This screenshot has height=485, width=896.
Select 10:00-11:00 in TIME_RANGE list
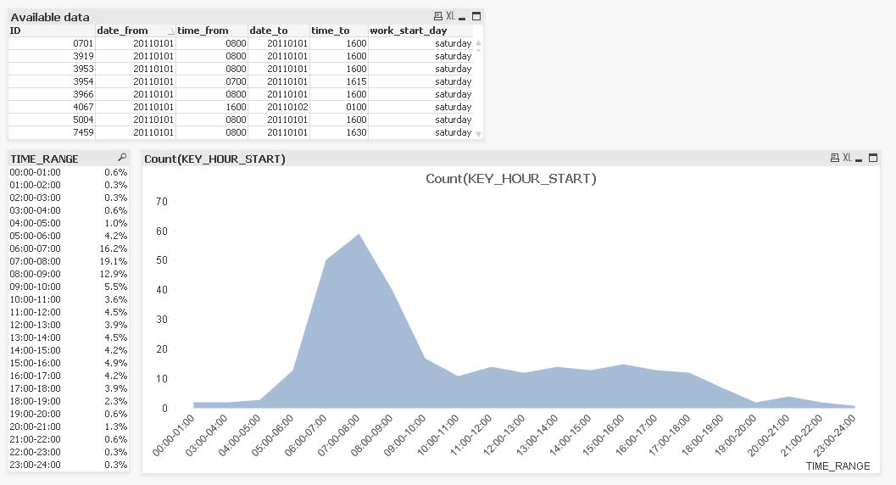[69, 299]
